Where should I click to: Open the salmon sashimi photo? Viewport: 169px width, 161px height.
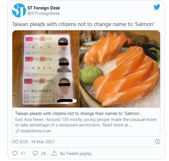tap(120, 69)
